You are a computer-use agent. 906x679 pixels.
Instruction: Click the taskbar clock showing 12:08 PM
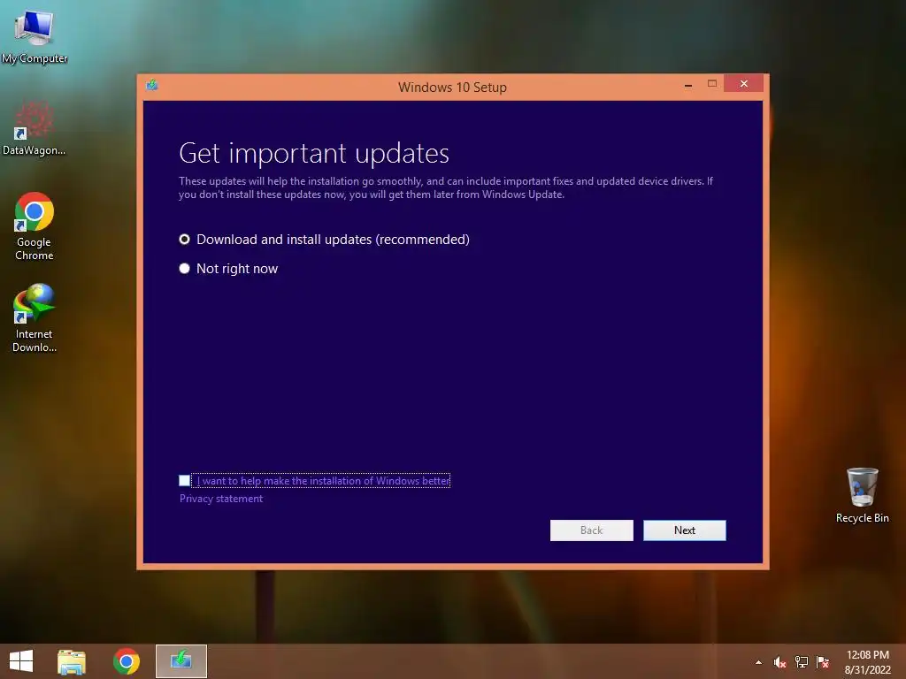coord(867,662)
